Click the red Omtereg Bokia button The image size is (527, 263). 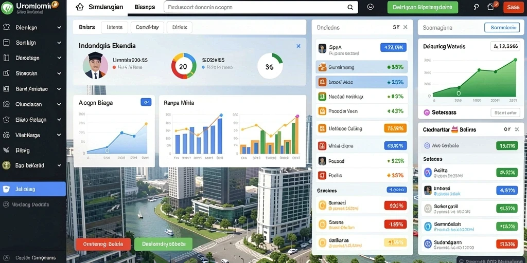click(x=103, y=244)
